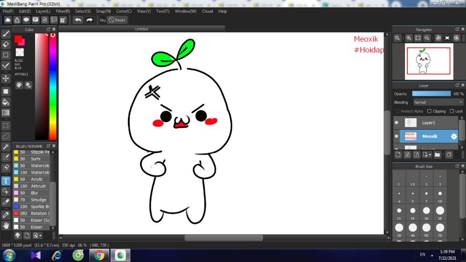Open the File menu

[x=8, y=11]
